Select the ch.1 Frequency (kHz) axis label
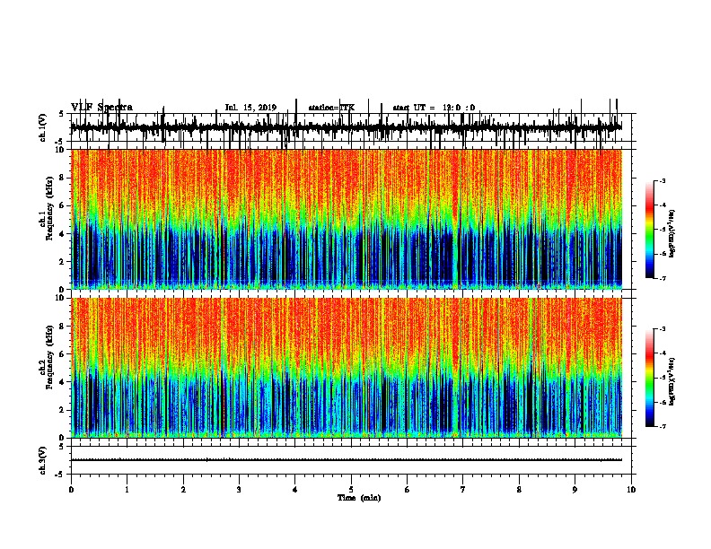Image resolution: width=711 pixels, height=549 pixels. click(x=49, y=208)
